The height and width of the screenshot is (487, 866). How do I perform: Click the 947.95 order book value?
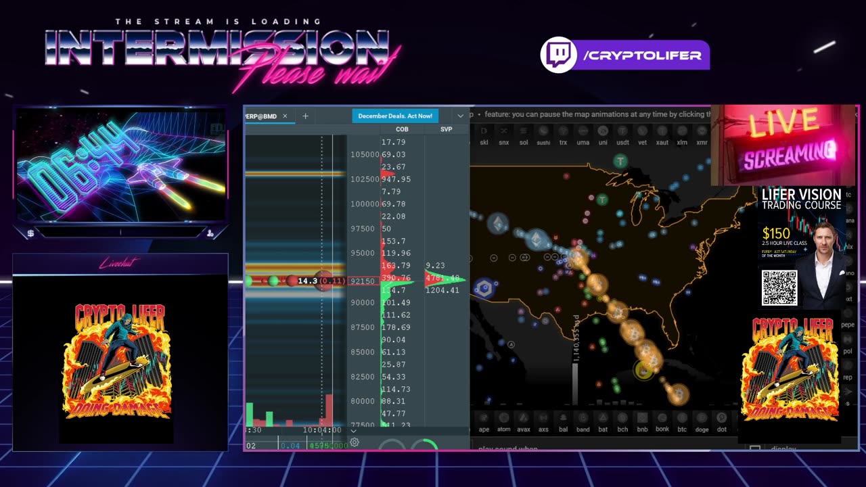pos(396,179)
